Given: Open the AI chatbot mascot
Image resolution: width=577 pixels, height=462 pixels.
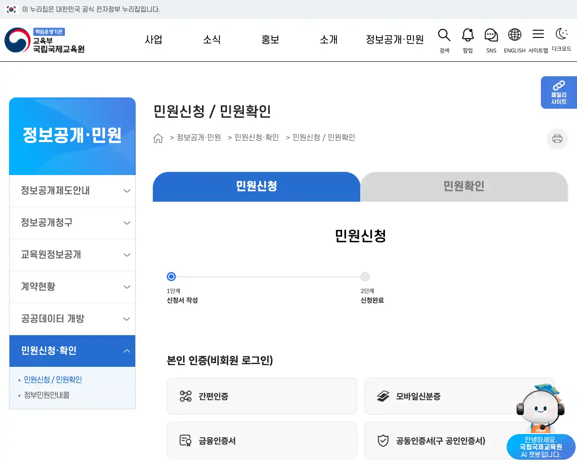Looking at the screenshot, I should (540, 408).
